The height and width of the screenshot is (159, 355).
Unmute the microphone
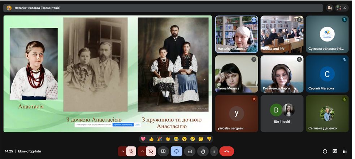pyautogui.click(x=131, y=151)
